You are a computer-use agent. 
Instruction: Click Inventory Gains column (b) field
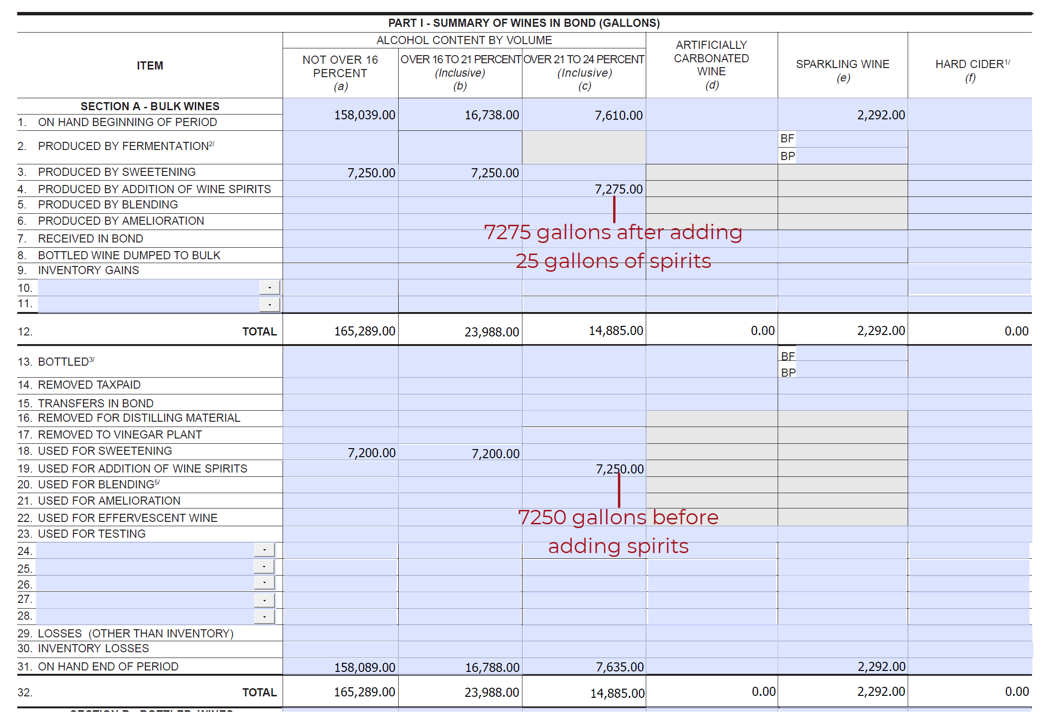pyautogui.click(x=460, y=271)
